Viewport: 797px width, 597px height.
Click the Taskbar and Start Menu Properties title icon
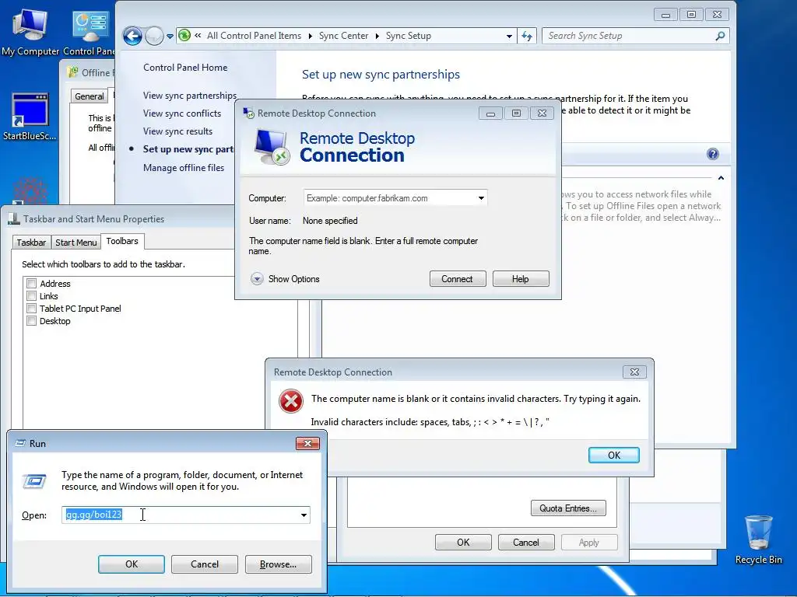click(x=14, y=218)
